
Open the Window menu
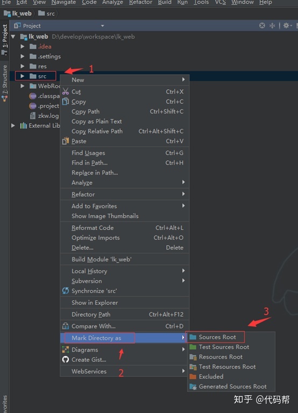click(243, 2)
